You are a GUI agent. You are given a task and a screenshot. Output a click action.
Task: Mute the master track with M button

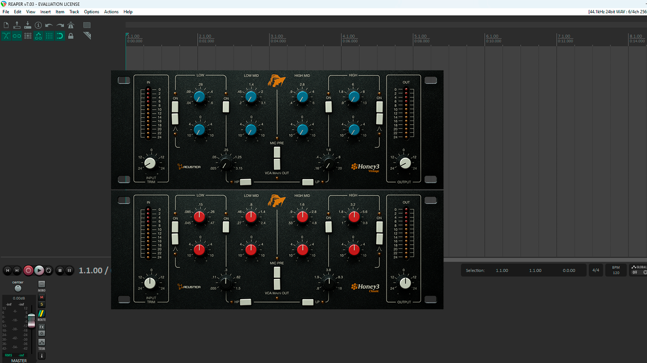[x=42, y=297]
